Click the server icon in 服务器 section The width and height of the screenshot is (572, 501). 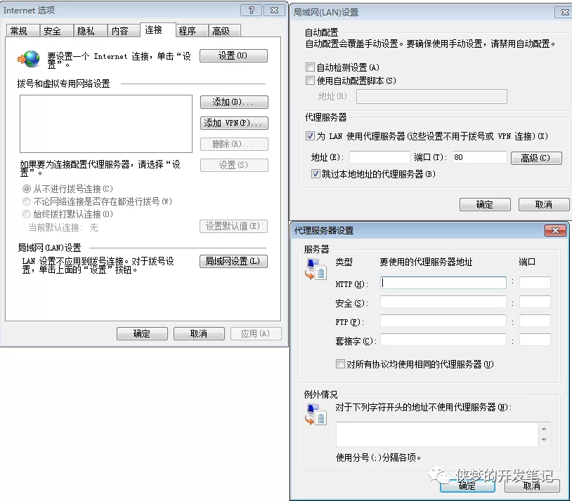click(x=316, y=269)
